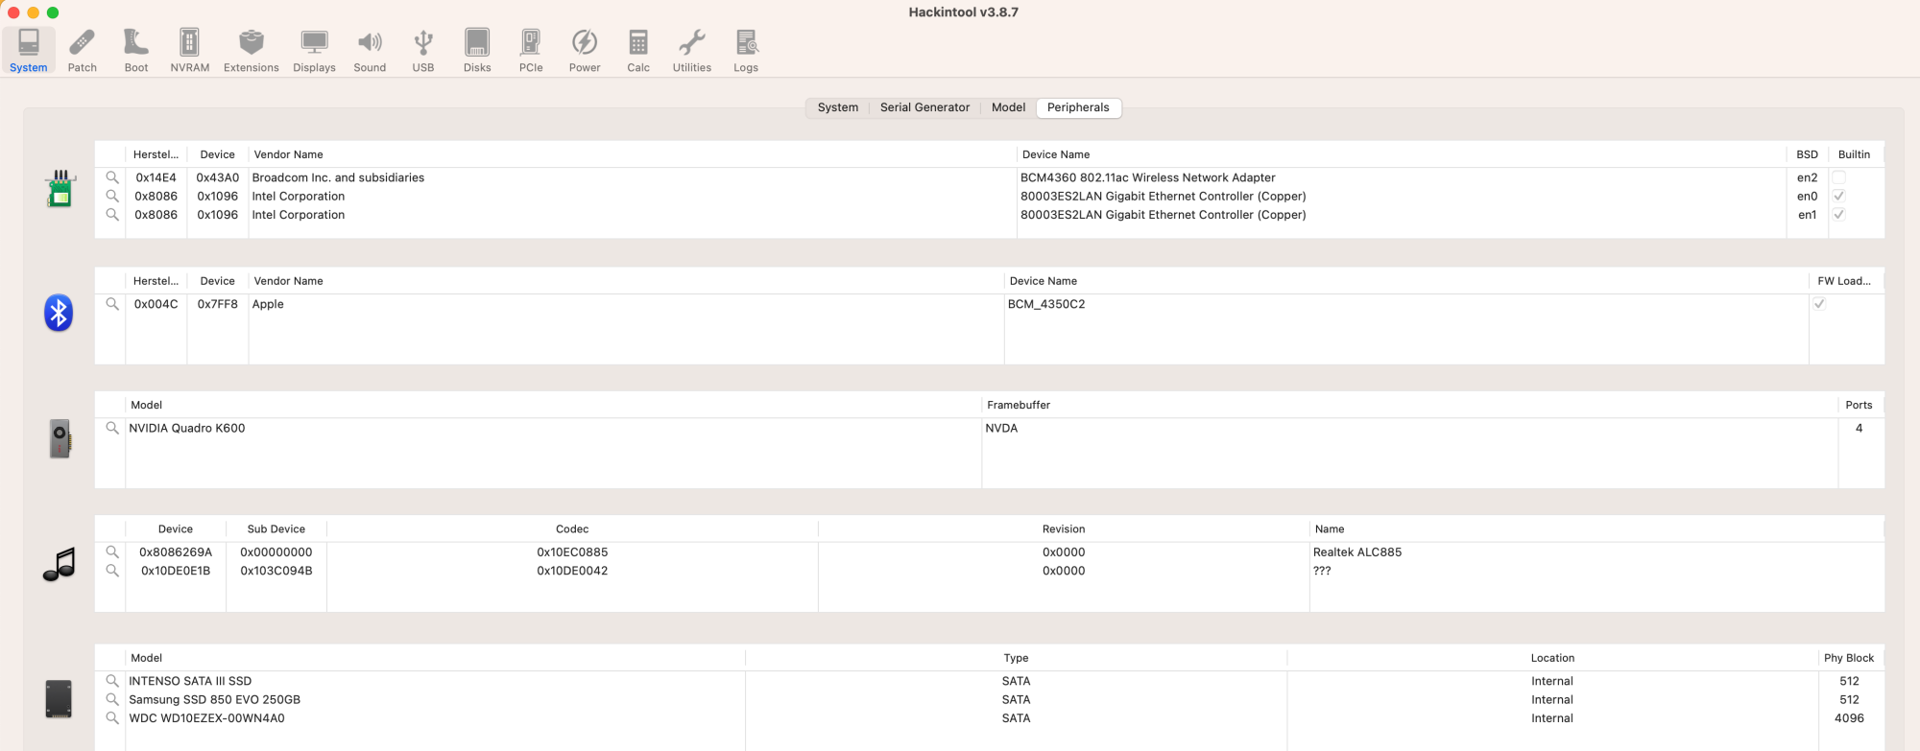1920x751 pixels.
Task: Click magnifier beside INTENSO SATA III SSD
Action: [x=112, y=681]
